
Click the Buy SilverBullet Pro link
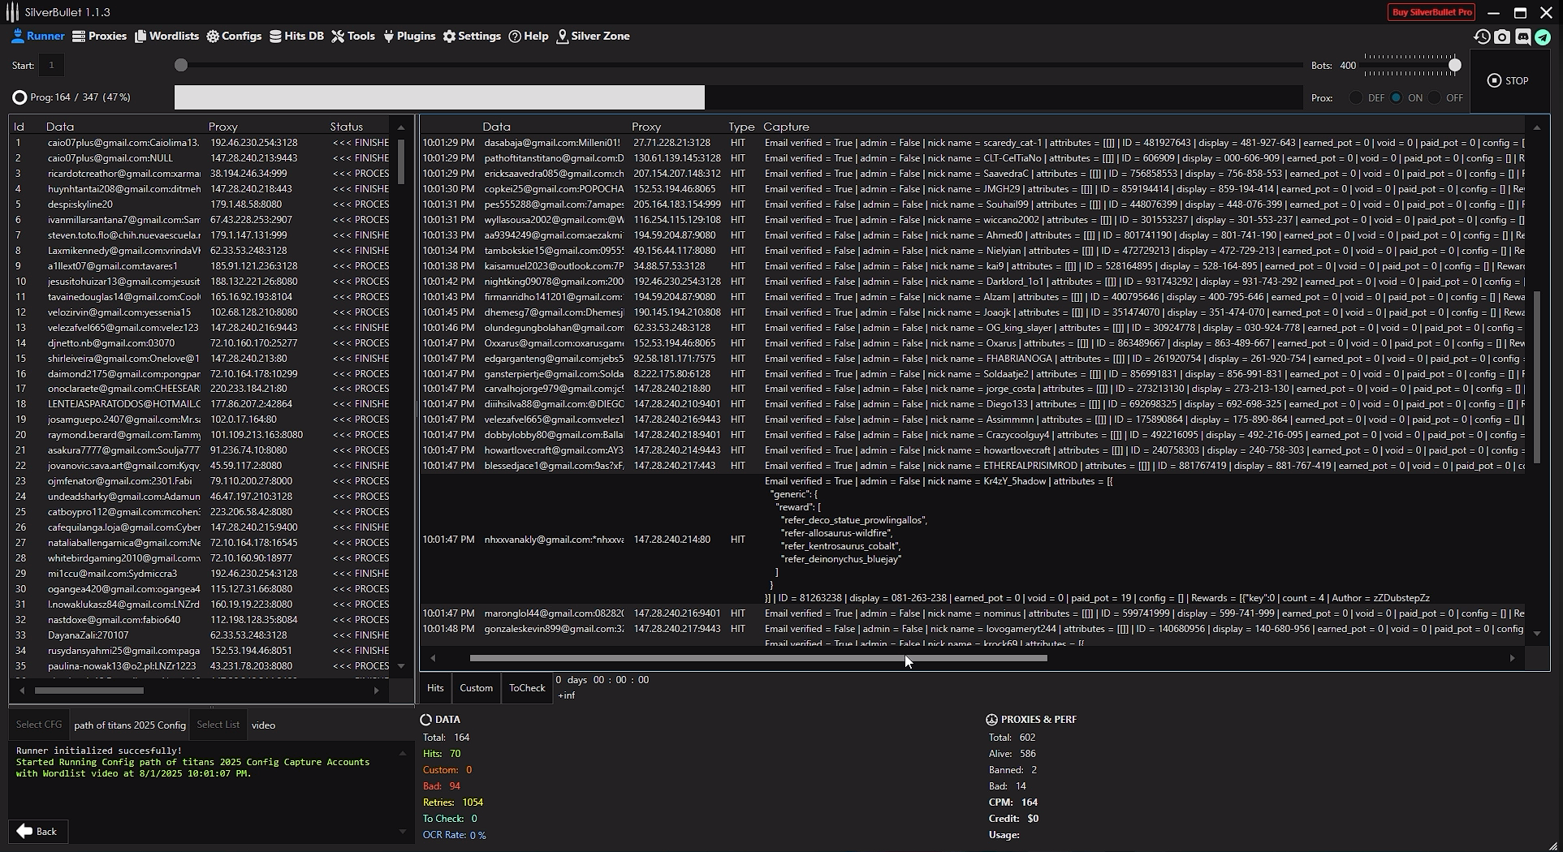tap(1431, 11)
